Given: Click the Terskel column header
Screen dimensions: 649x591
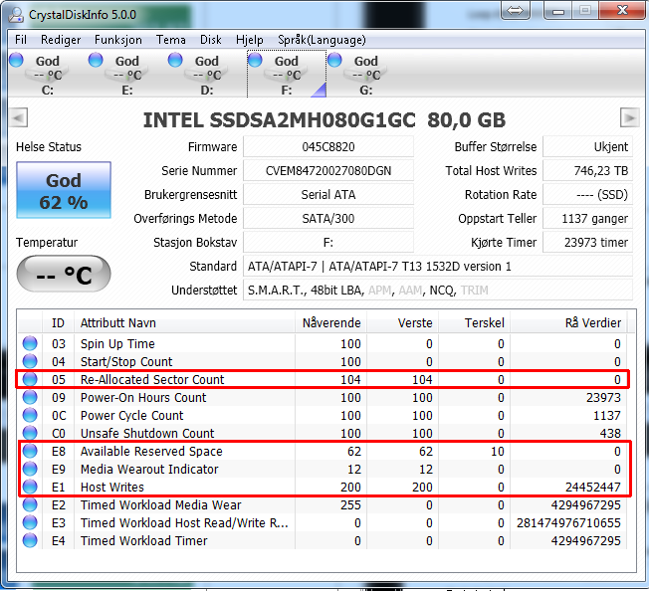Looking at the screenshot, I should pos(475,322).
